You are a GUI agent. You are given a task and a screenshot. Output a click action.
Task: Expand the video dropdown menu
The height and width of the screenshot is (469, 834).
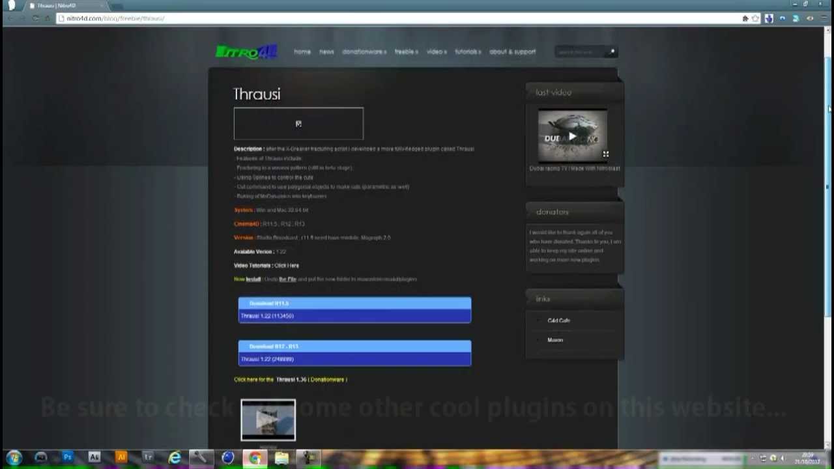pos(437,51)
